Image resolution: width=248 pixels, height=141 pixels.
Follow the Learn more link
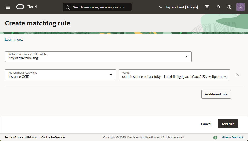tap(13, 40)
